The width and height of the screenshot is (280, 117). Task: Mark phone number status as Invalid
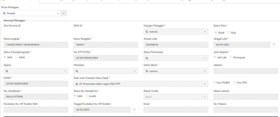[87, 96]
